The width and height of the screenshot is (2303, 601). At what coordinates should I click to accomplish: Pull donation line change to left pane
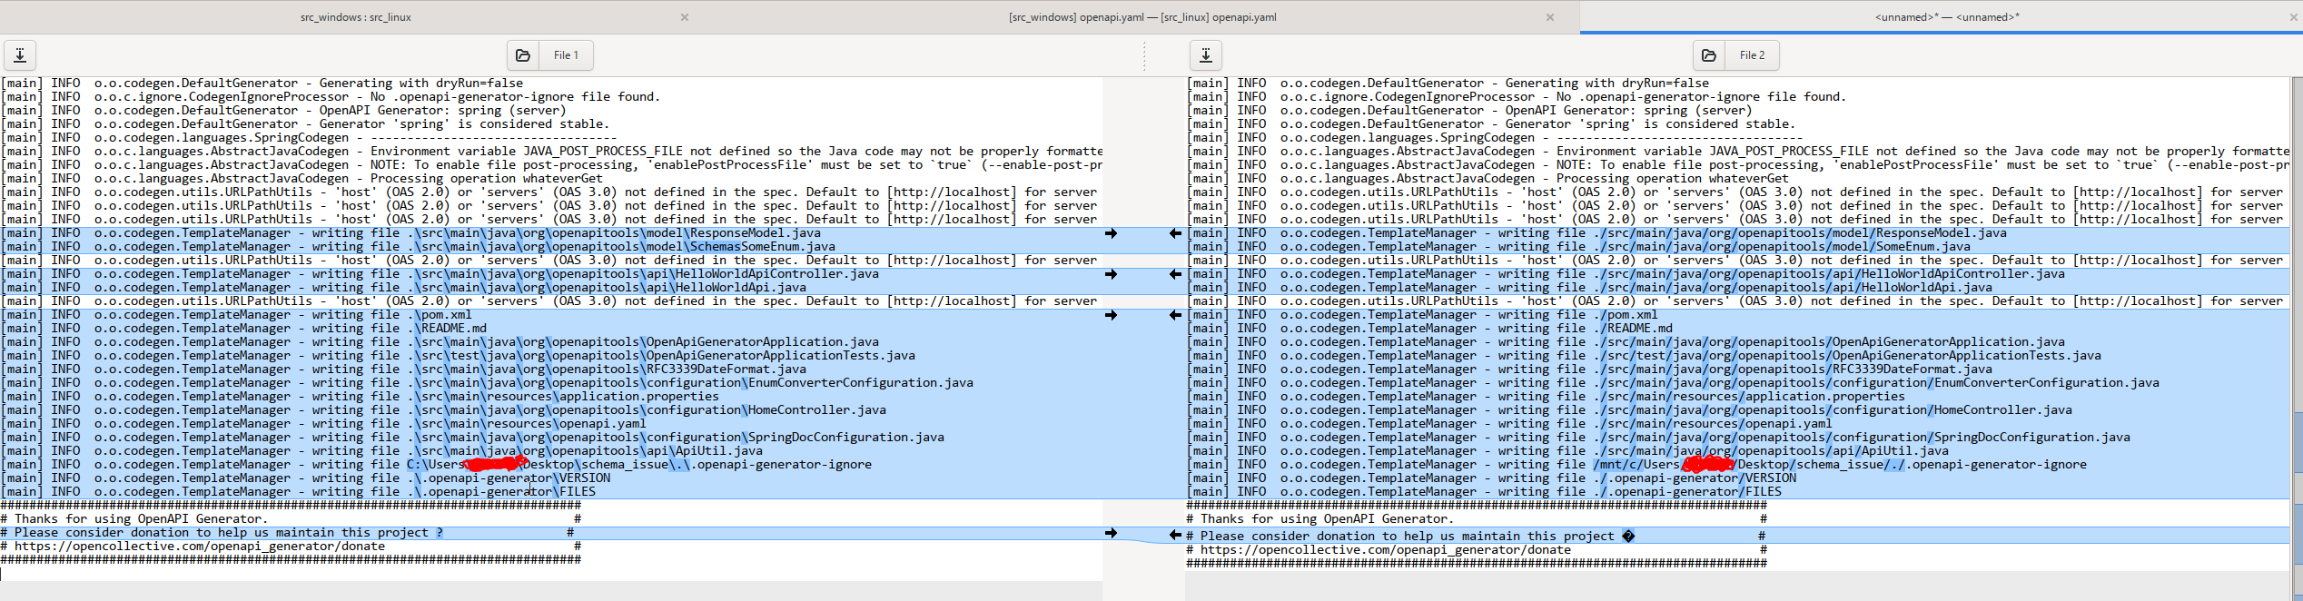point(1175,536)
